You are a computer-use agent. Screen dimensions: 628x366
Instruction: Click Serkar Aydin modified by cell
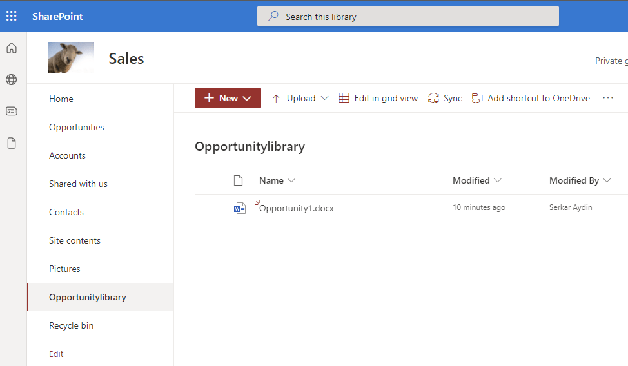coord(571,207)
